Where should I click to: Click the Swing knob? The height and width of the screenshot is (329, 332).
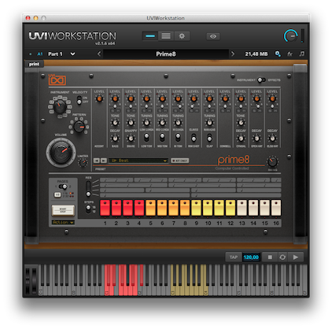tap(272, 161)
